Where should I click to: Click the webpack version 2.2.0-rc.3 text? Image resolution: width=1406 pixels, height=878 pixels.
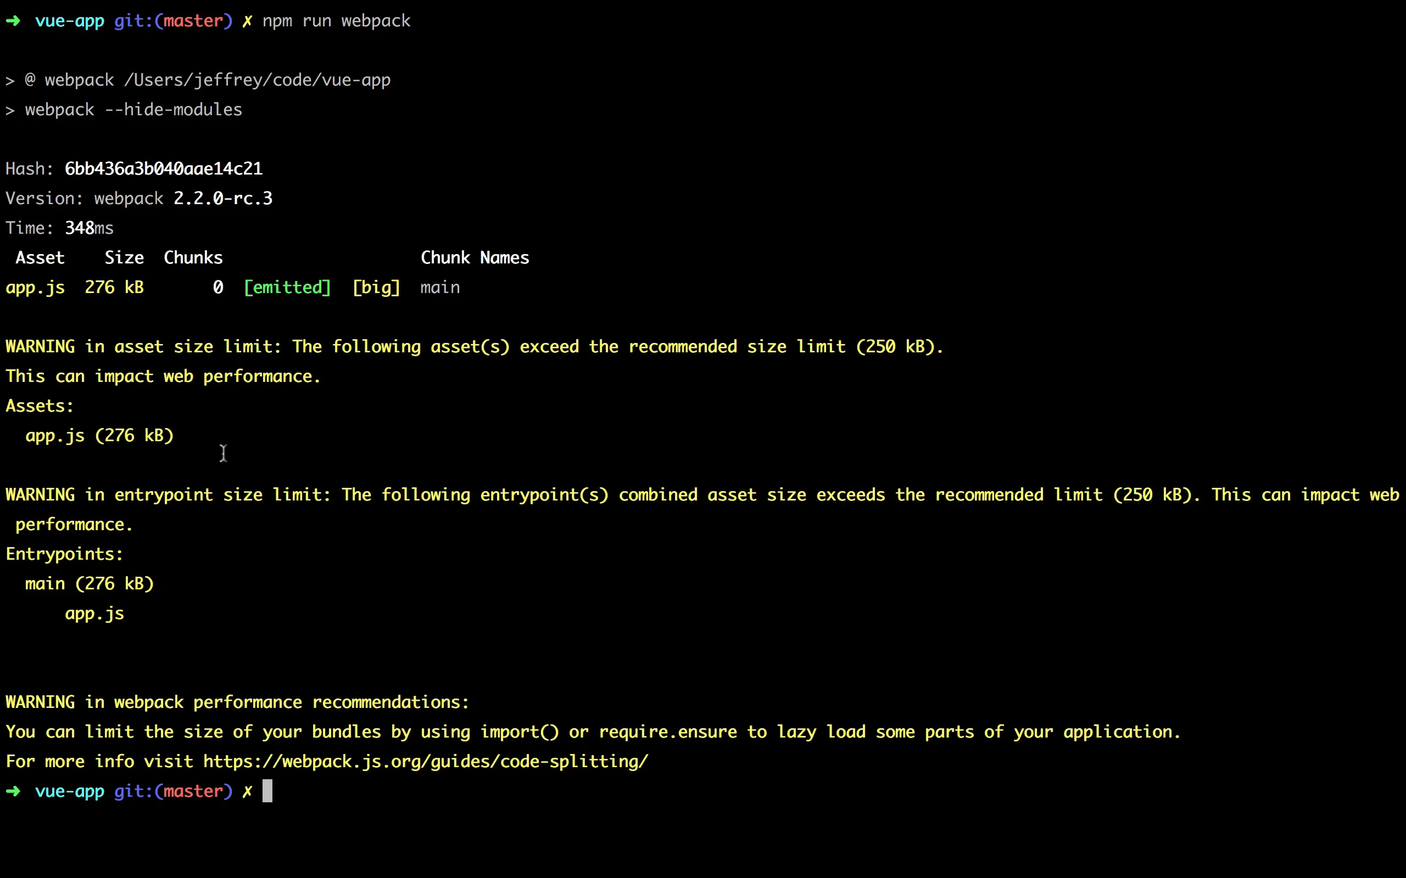pyautogui.click(x=223, y=199)
